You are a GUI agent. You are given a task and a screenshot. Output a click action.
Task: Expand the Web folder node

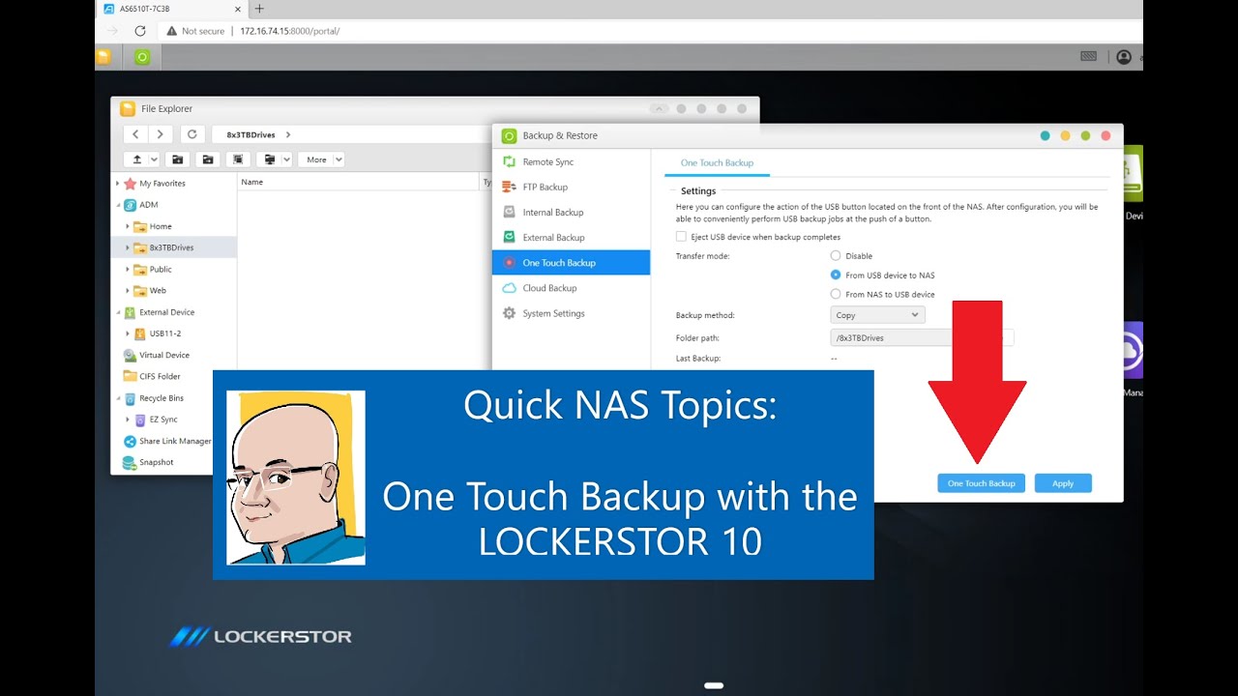pyautogui.click(x=127, y=291)
